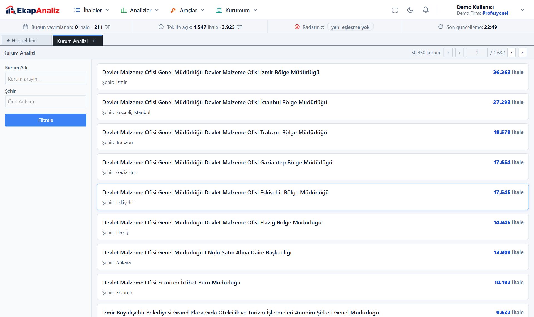Go to next results page
Screen dimensions: 534x317
click(511, 53)
